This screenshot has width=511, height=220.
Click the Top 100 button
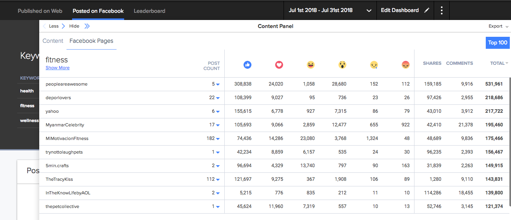(x=497, y=43)
